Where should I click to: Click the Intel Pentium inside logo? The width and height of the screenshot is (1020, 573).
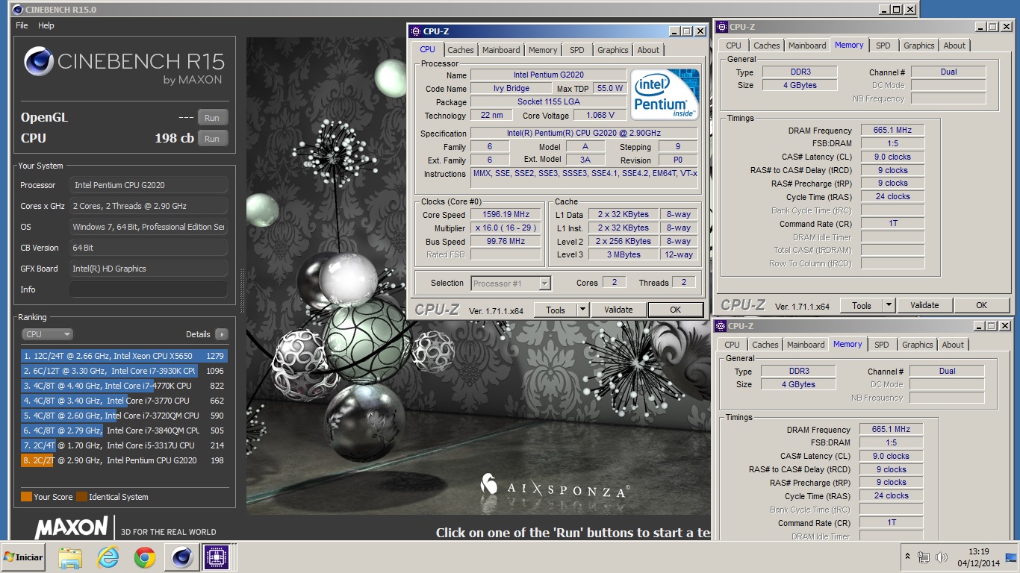(665, 94)
